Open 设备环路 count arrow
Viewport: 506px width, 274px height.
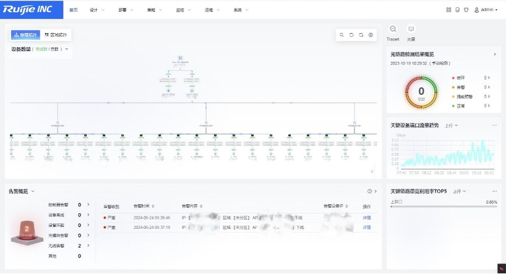tap(88, 225)
